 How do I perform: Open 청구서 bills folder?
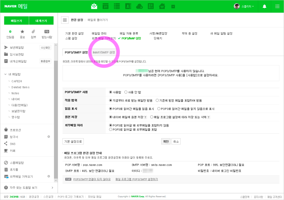[14, 137]
